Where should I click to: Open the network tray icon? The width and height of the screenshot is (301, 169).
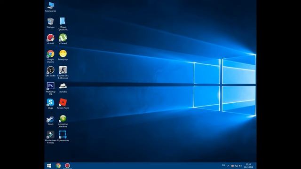click(236, 166)
